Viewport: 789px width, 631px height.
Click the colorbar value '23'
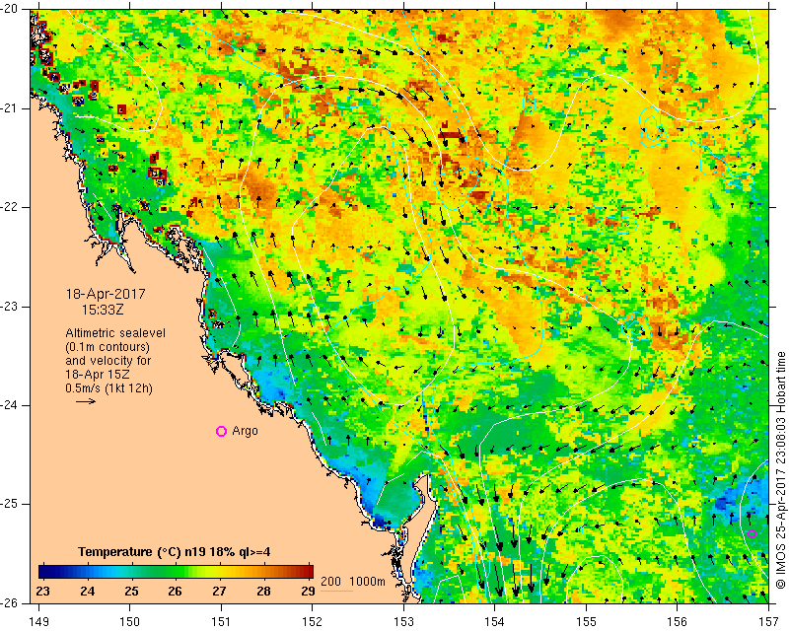click(43, 591)
